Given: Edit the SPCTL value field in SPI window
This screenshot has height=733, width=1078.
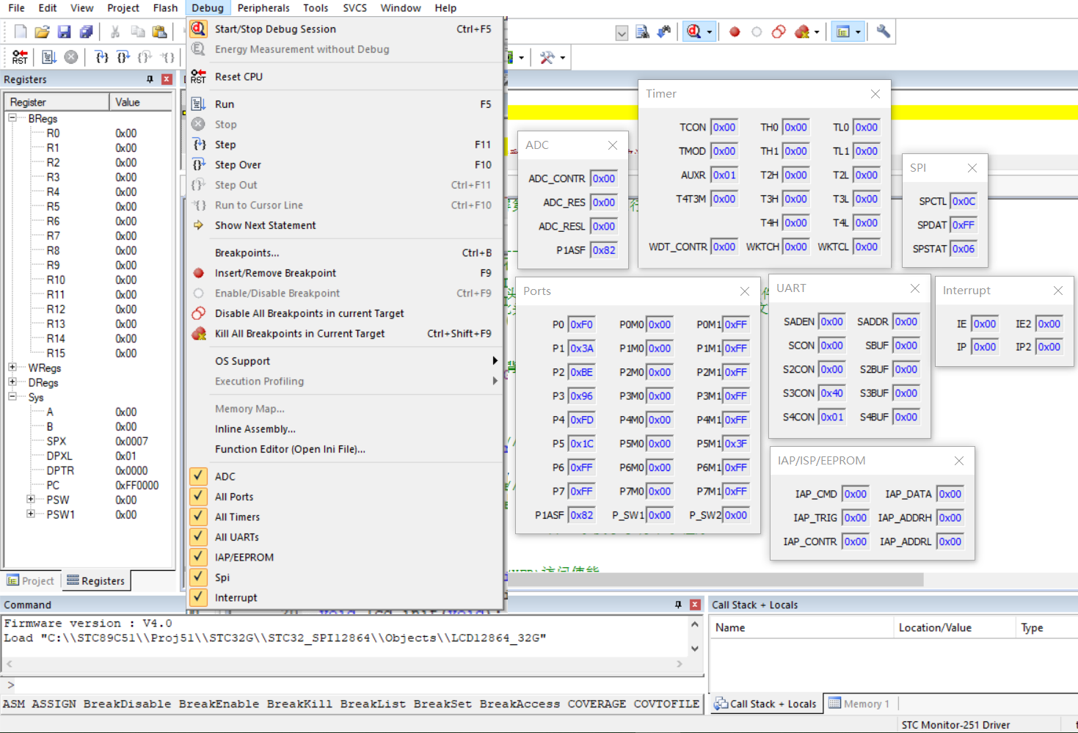Looking at the screenshot, I should pyautogui.click(x=964, y=201).
